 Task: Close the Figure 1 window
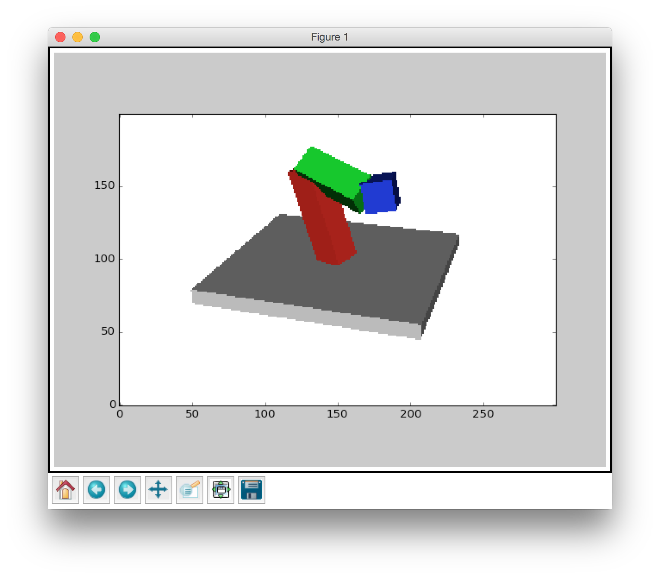click(x=60, y=37)
